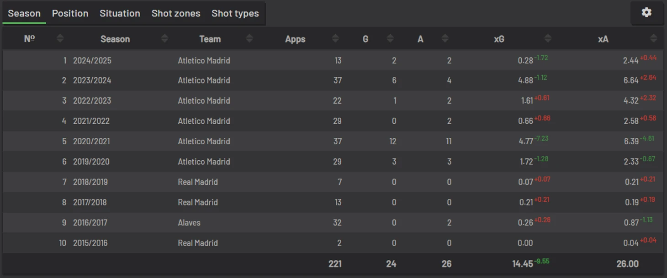Sort by Team using its sort arrows
Image resolution: width=667 pixels, height=278 pixels.
[x=249, y=39]
